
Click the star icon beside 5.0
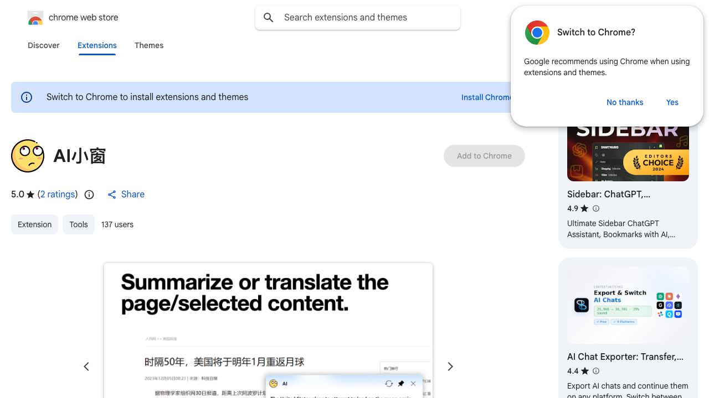(x=30, y=195)
